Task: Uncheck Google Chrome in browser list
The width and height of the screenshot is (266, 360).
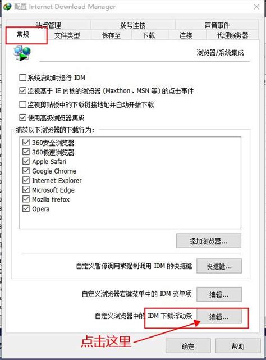Action: point(26,171)
